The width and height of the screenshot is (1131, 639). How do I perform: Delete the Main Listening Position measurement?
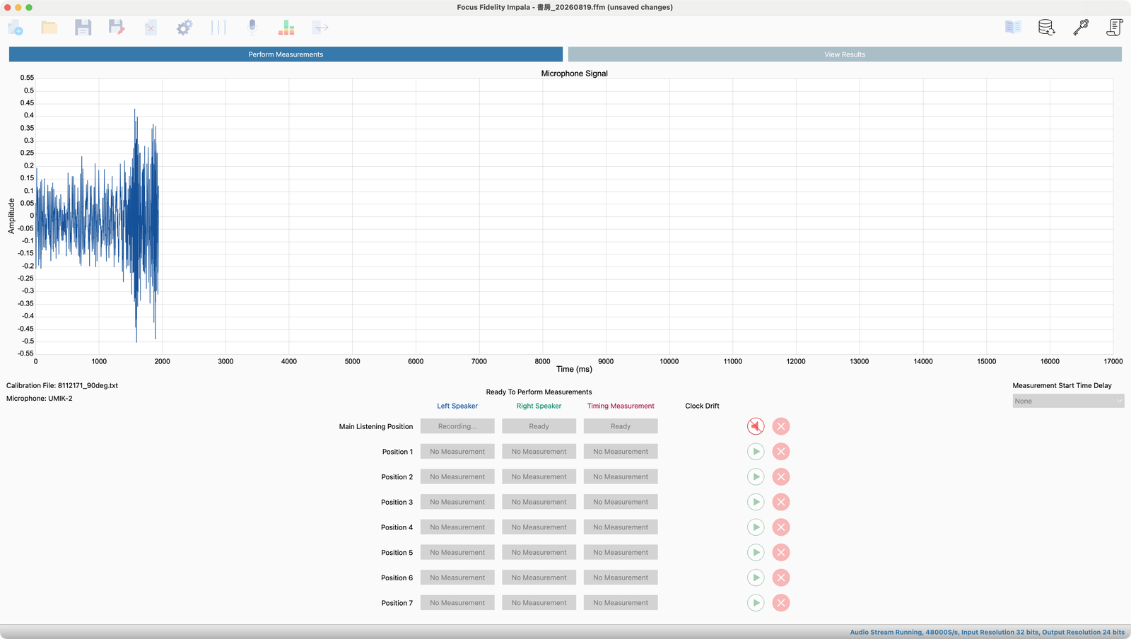781,426
